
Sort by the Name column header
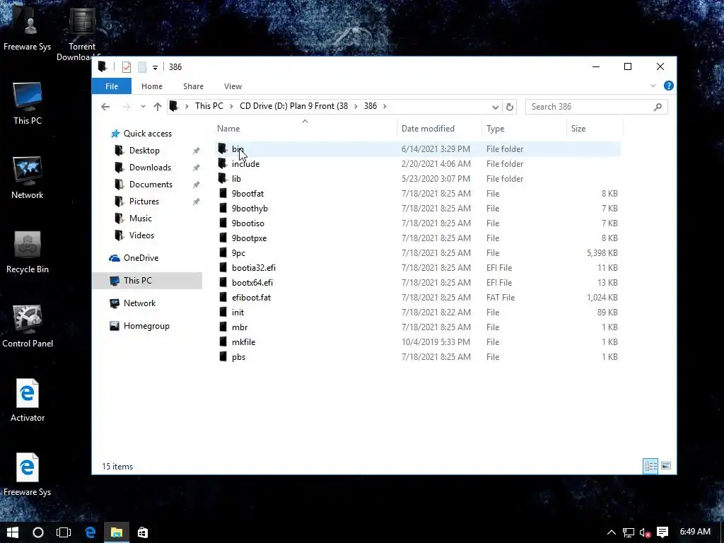[x=305, y=129]
